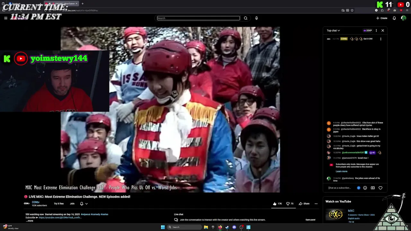Open the CONtv channel name link
Viewport: 411px width, 231px height.
(35, 202)
